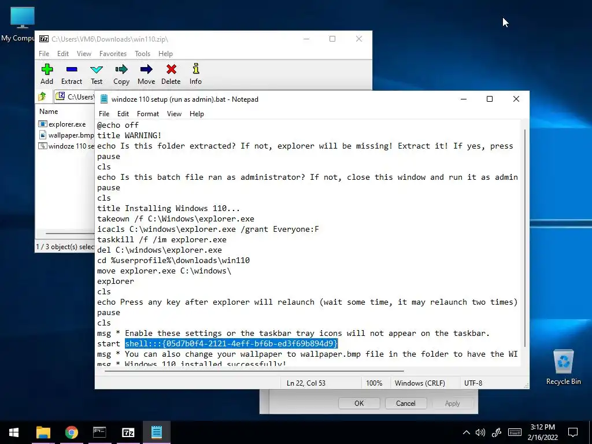The width and height of the screenshot is (592, 444).
Task: Click the 'Windows (CRLF)' status bar entry
Action: click(x=420, y=383)
